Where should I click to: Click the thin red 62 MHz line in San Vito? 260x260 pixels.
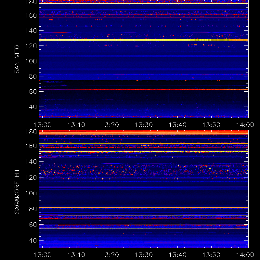(144, 90)
